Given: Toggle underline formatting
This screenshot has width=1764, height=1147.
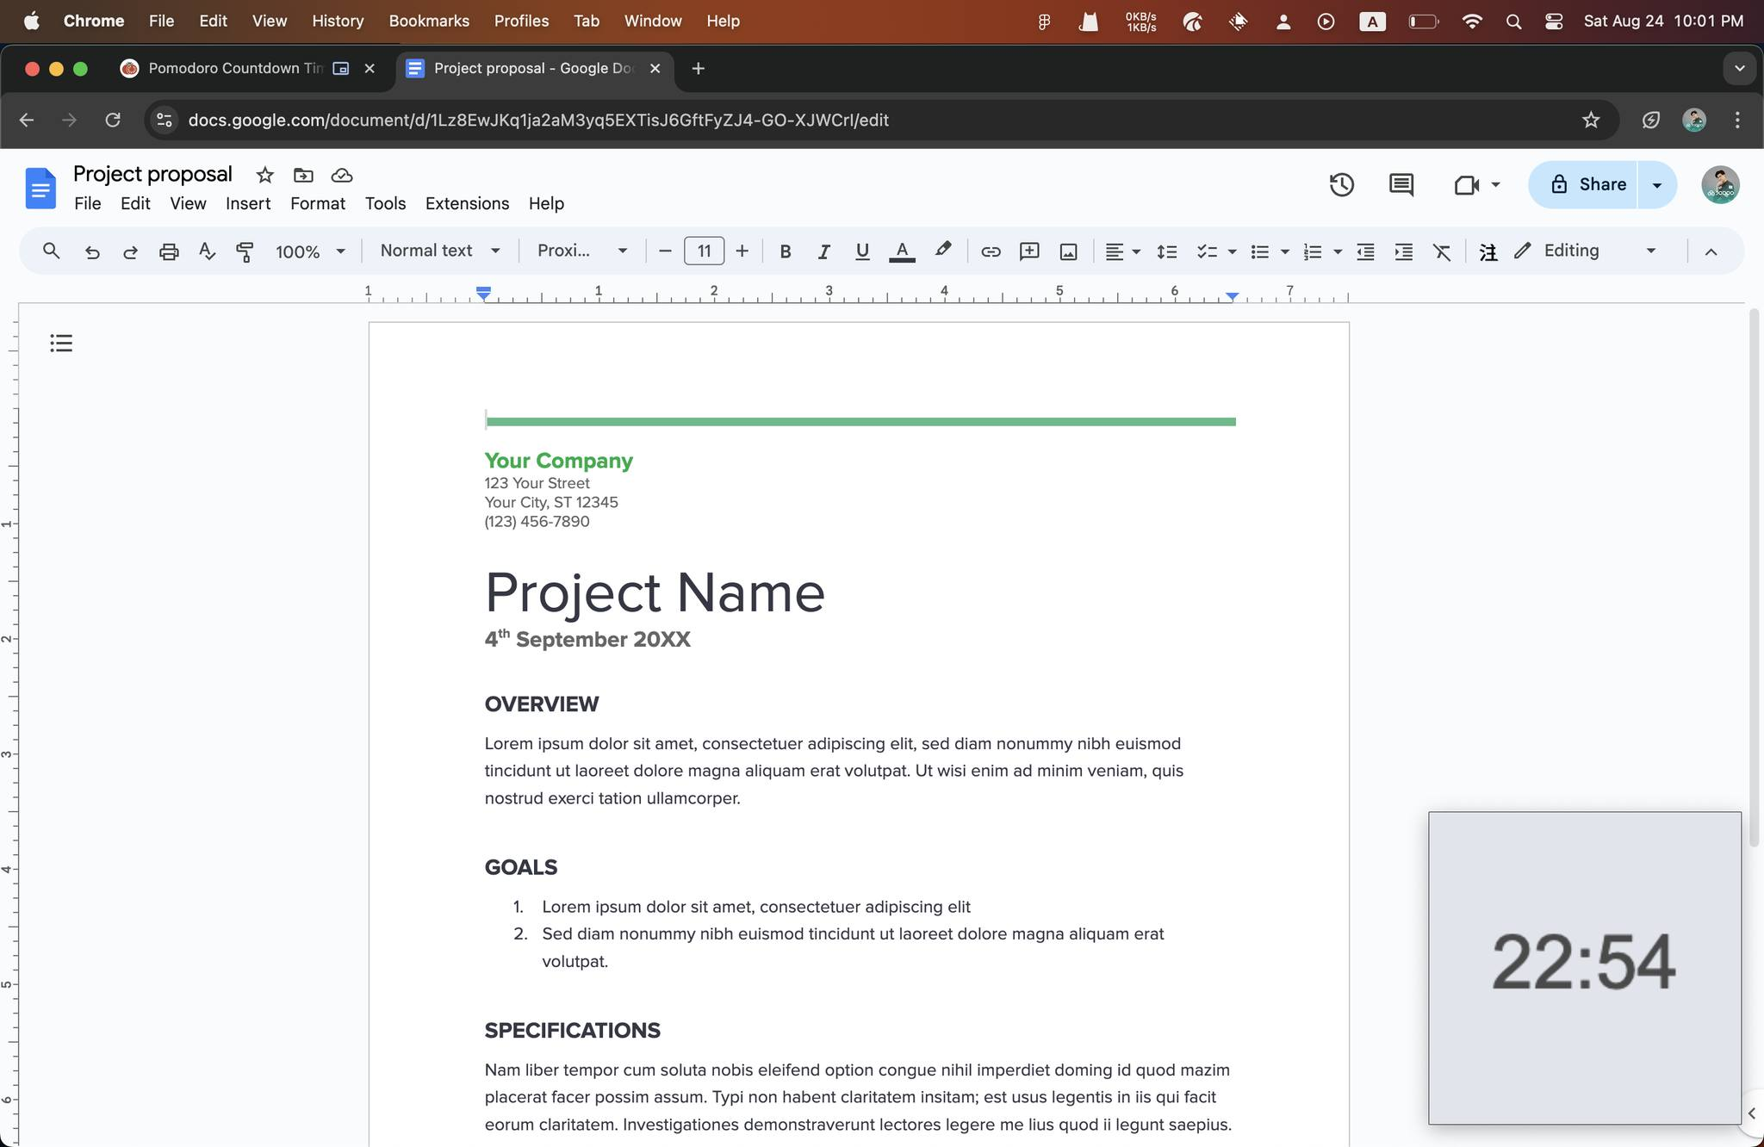Looking at the screenshot, I should click(861, 251).
